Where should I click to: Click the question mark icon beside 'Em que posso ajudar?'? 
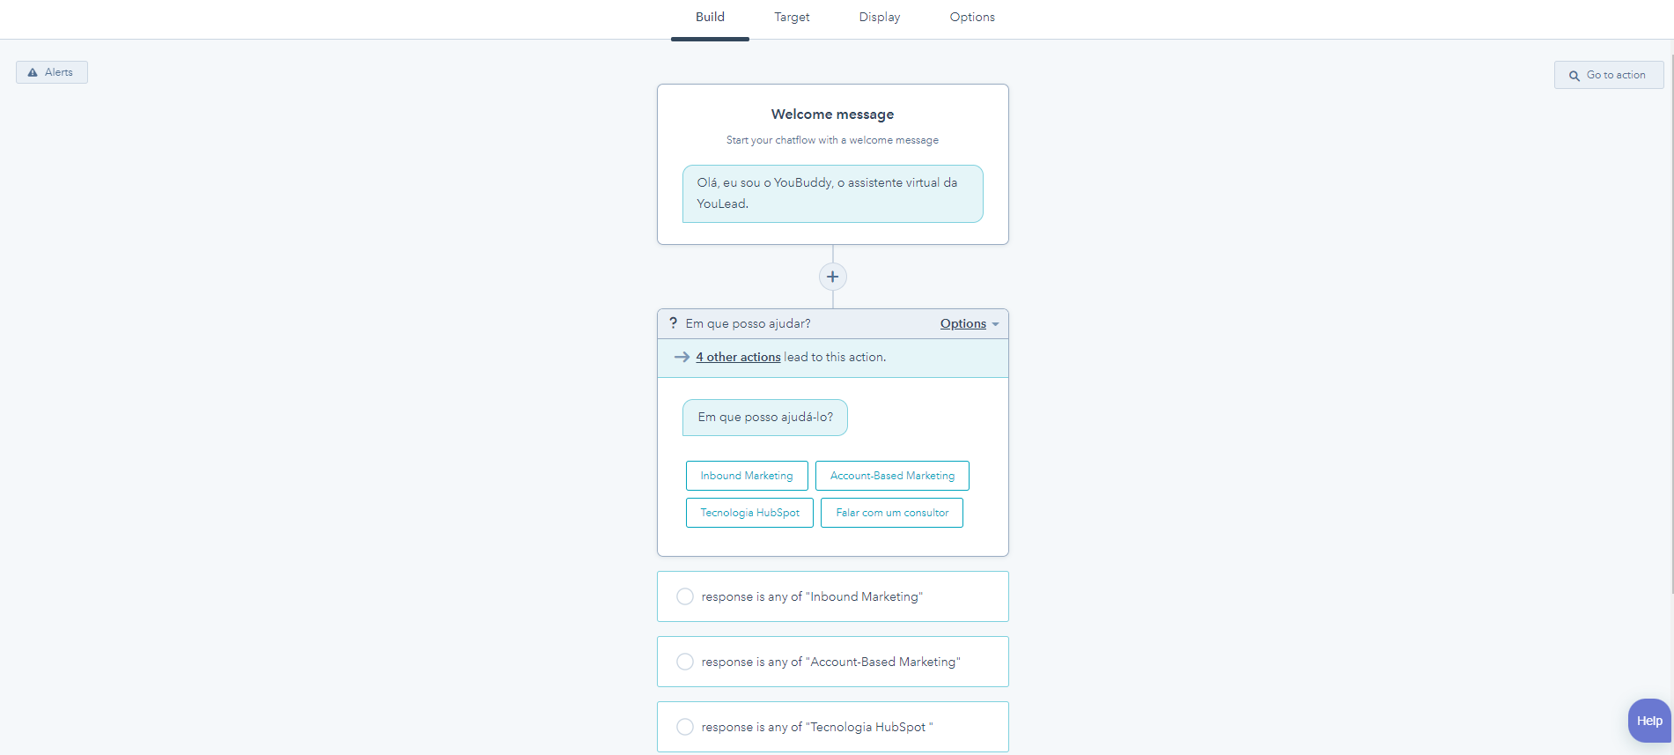pos(673,323)
